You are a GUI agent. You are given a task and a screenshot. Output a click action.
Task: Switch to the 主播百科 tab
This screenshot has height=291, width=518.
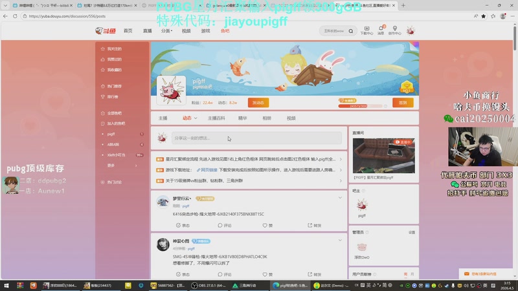click(x=216, y=118)
